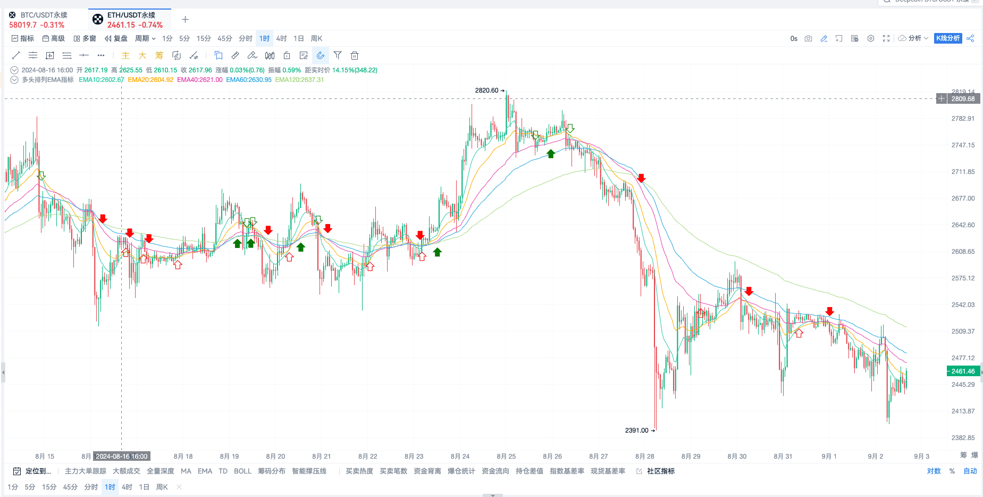
Task: Select the box with plus drawing tool
Action: click(50, 55)
